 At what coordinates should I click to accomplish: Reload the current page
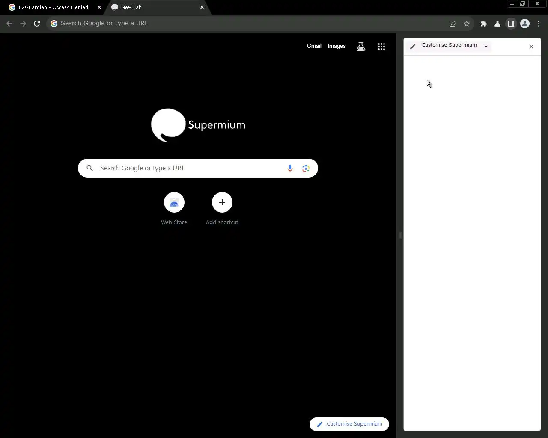tap(37, 24)
